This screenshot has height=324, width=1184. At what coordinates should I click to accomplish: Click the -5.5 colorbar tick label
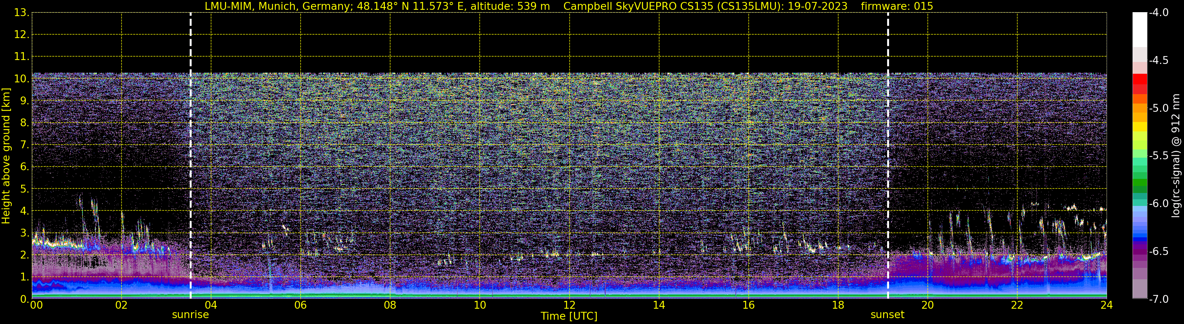pos(1158,156)
